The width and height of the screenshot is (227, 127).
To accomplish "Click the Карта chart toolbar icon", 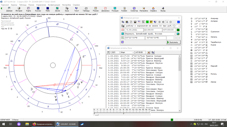I will click(28, 9).
